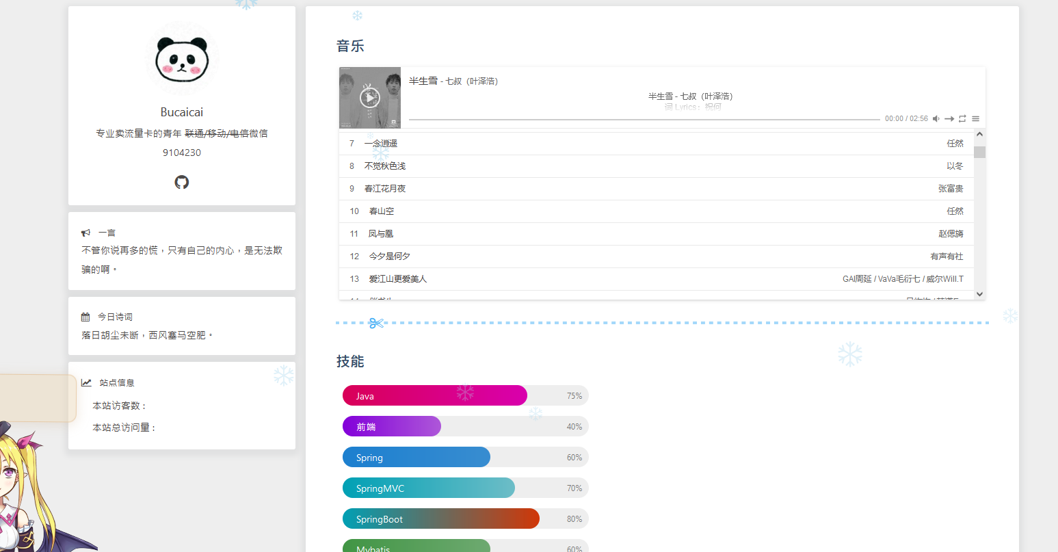Collapse the playlist with menu icon

point(975,119)
